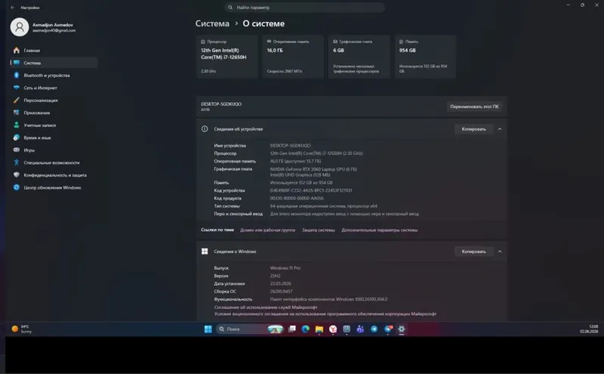The width and height of the screenshot is (604, 374).
Task: Open Bluetooth и устройства settings
Action: [x=54, y=76]
